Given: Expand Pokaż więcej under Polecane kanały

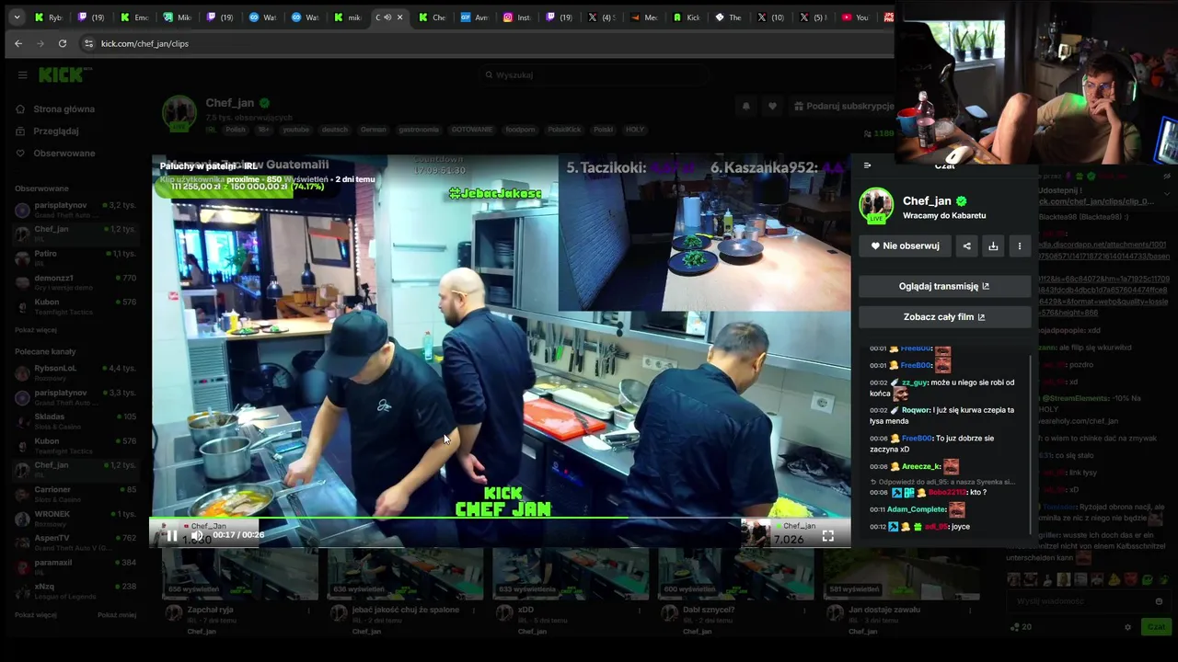Looking at the screenshot, I should click(36, 614).
